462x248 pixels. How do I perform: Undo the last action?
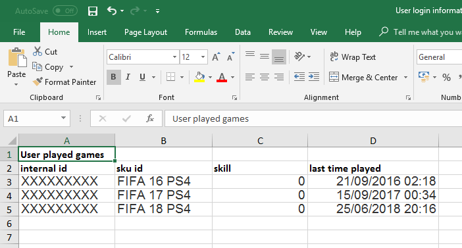(112, 11)
